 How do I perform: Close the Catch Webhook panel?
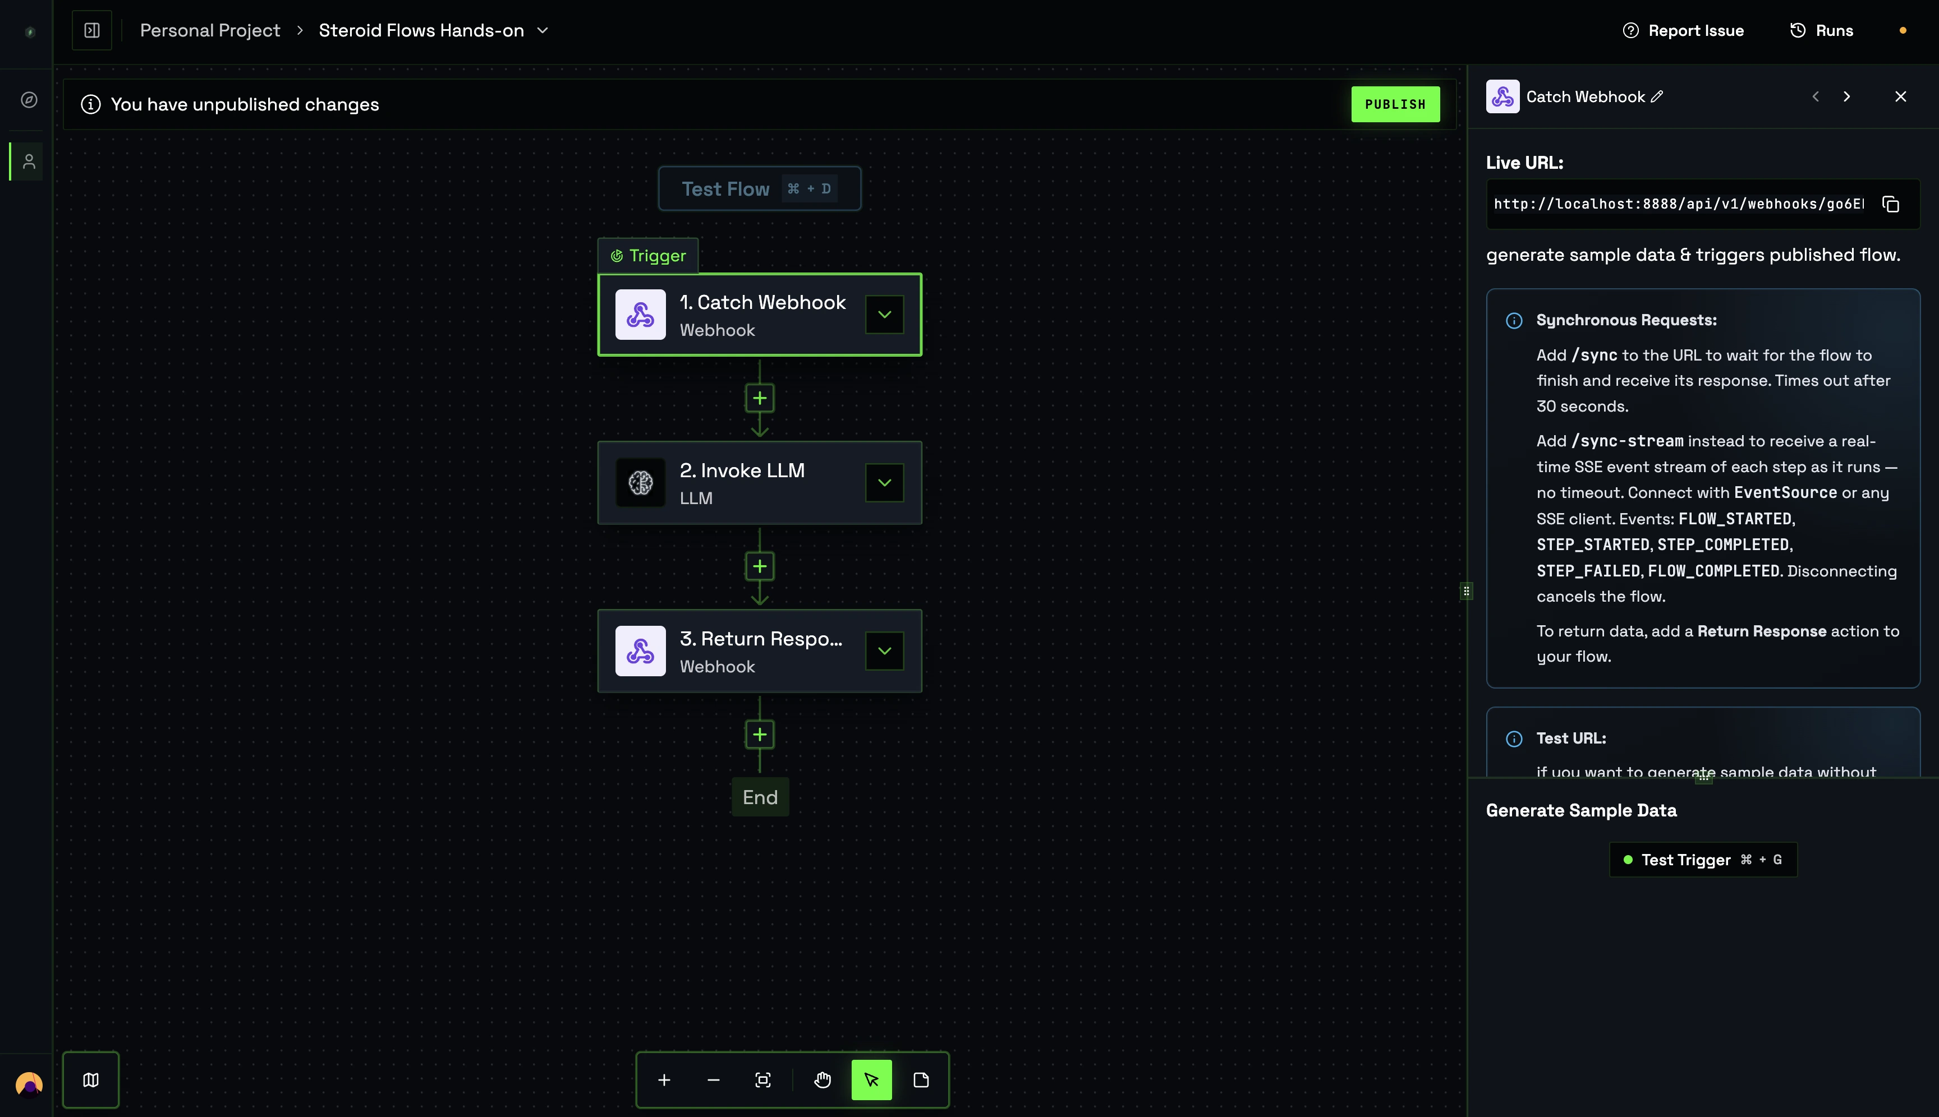click(1901, 96)
